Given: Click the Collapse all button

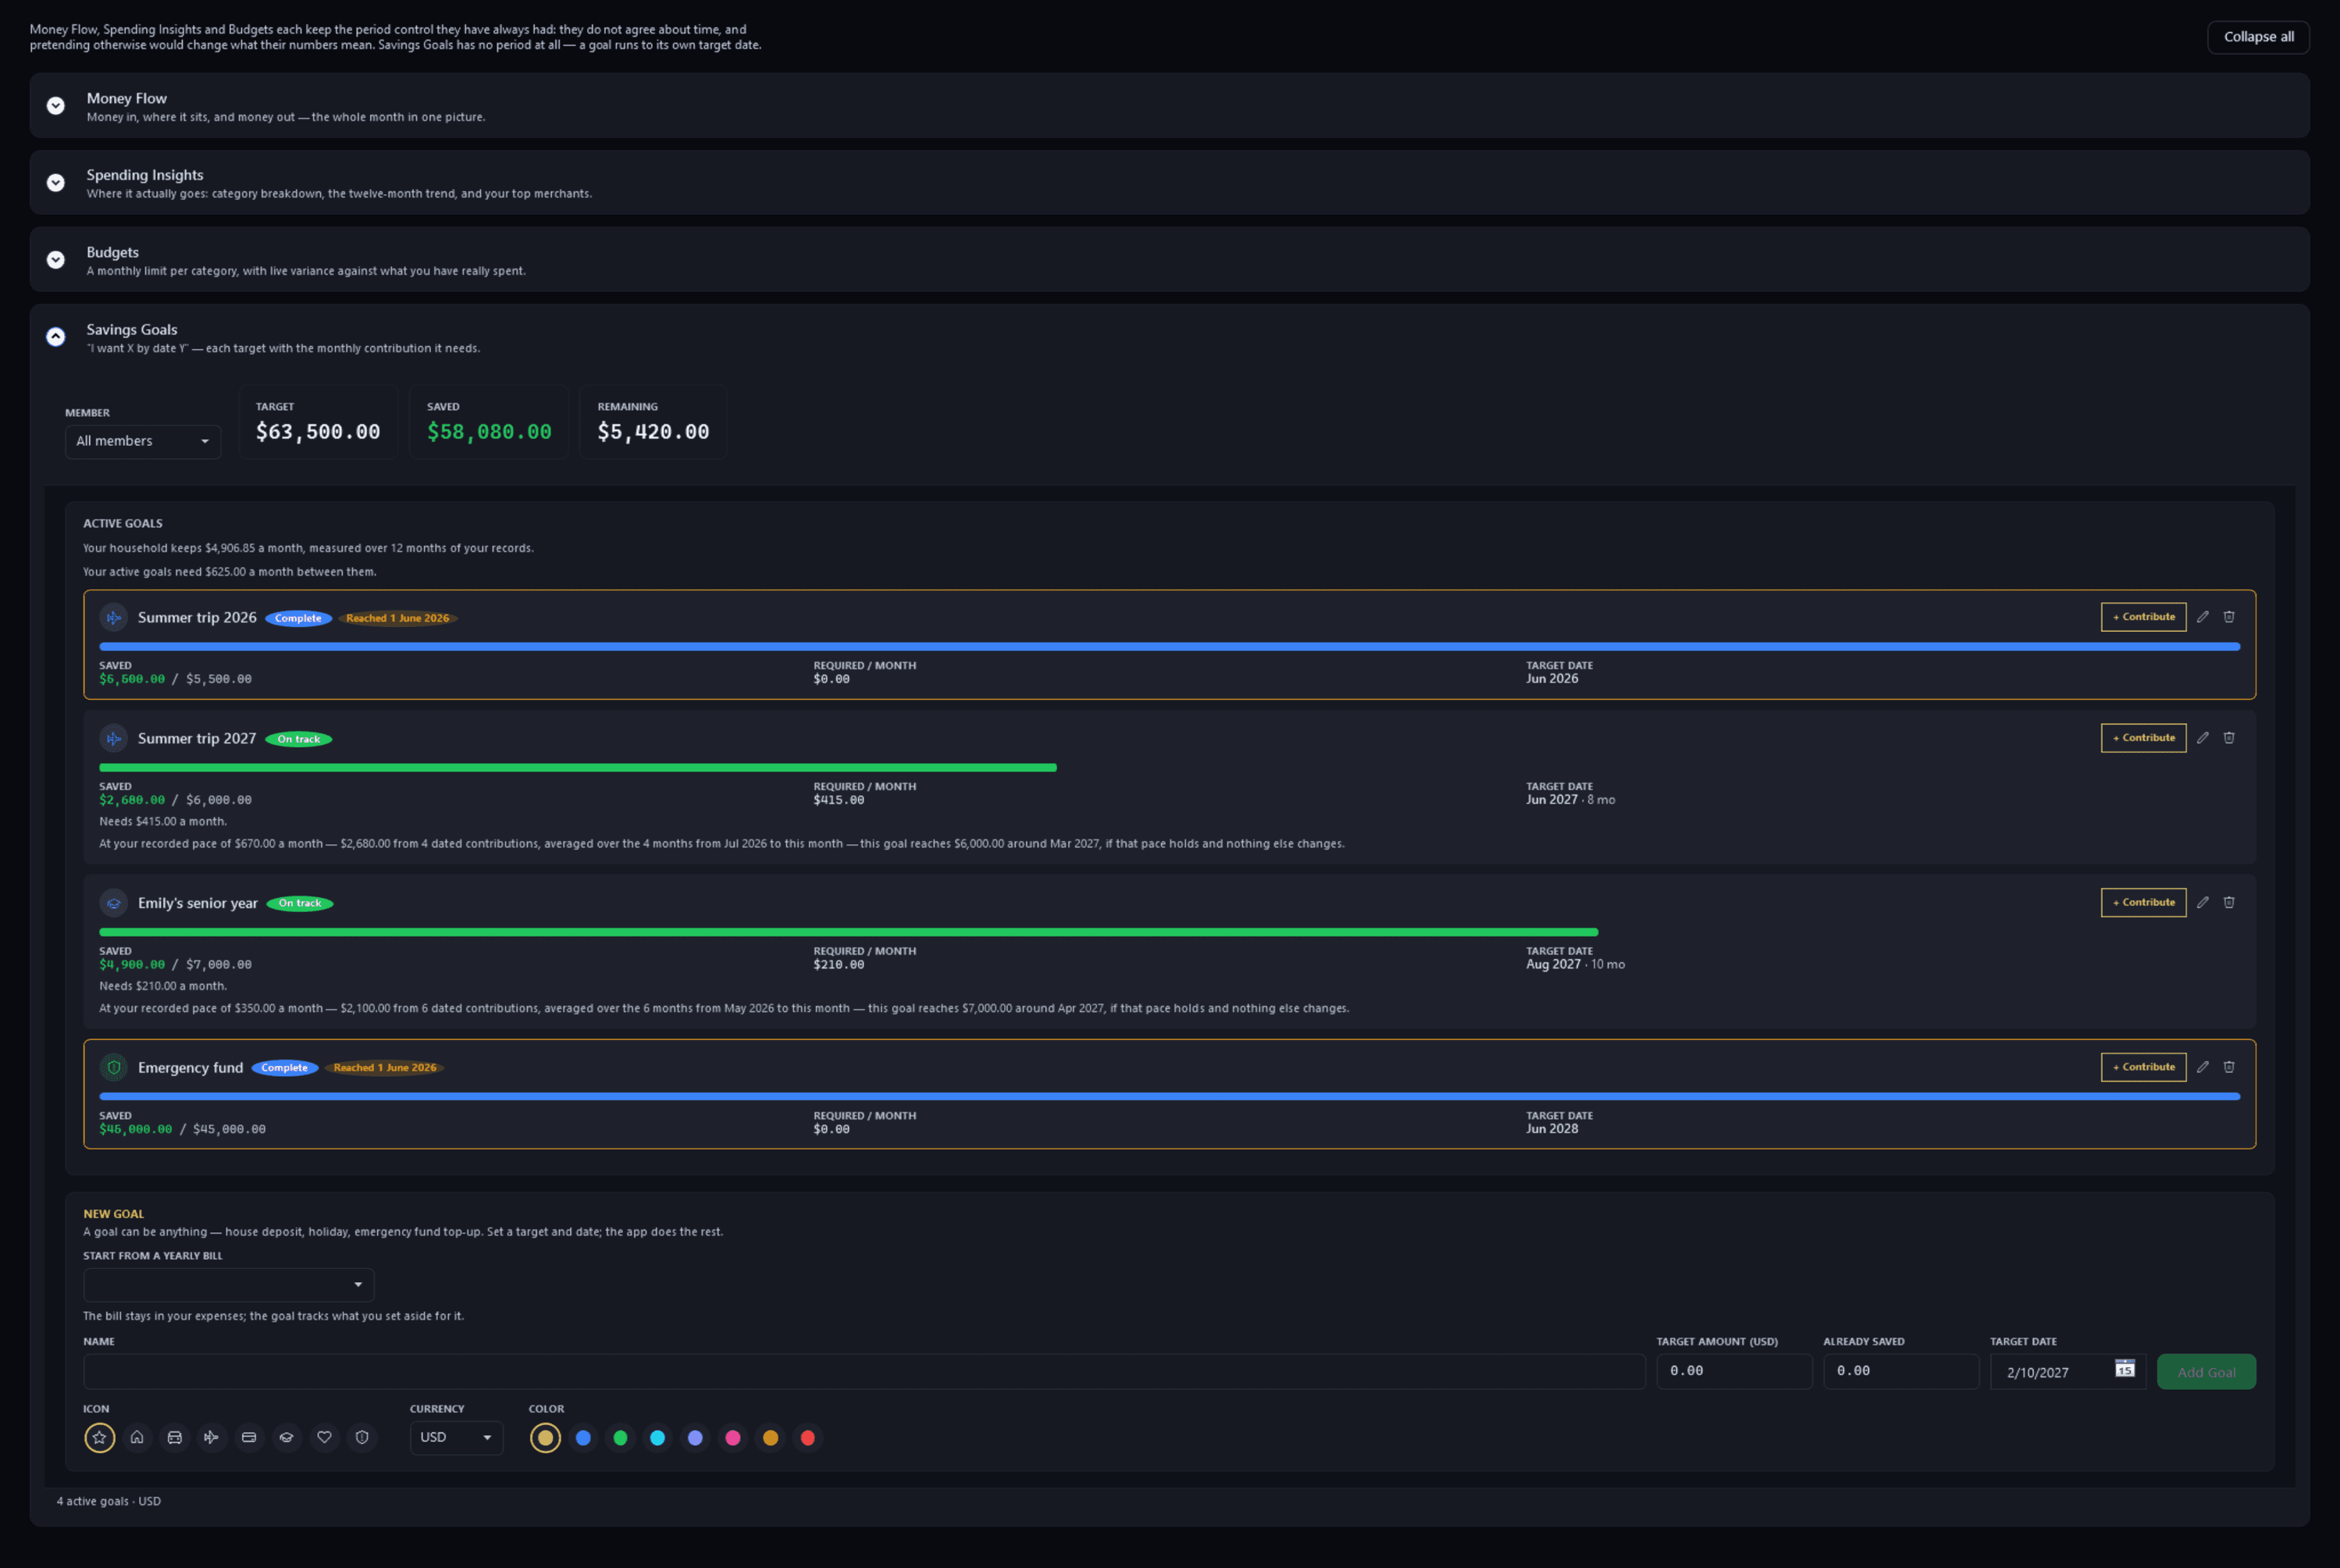Looking at the screenshot, I should coord(2258,37).
